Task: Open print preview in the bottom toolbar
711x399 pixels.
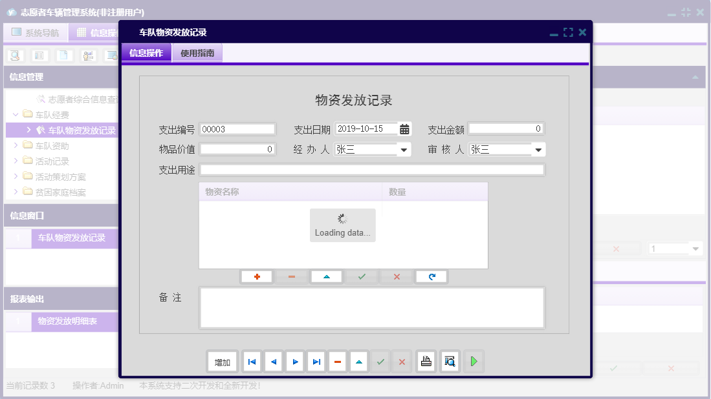Action: [450, 362]
